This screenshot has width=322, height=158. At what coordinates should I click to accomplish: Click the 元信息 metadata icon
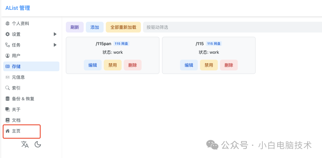click(x=7, y=77)
